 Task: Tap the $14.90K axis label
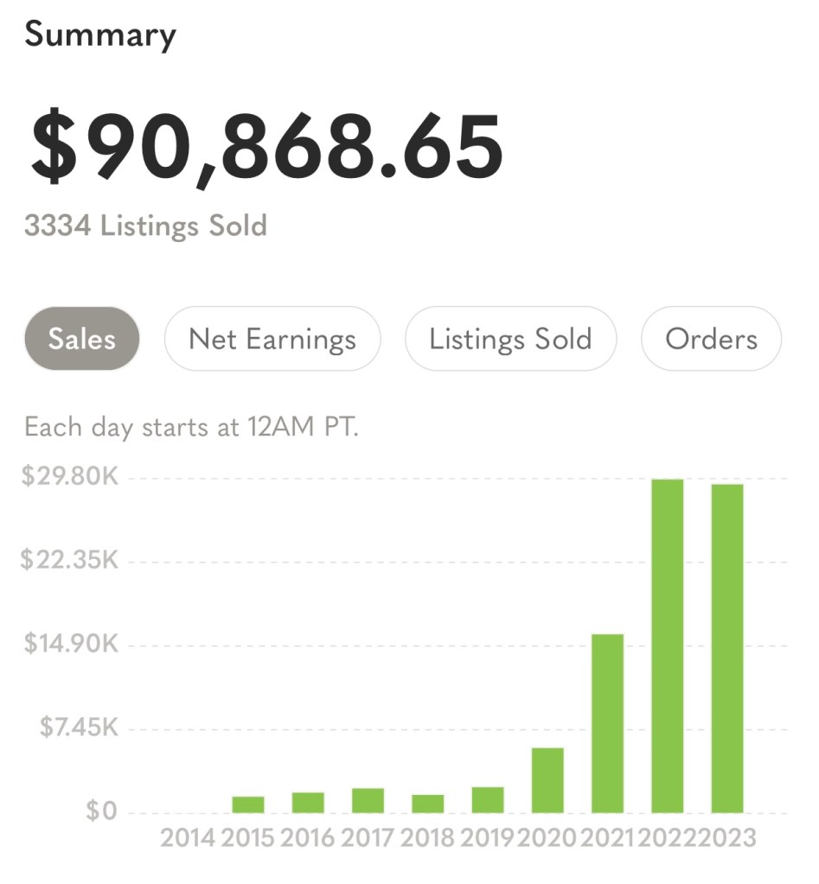pyautogui.click(x=71, y=643)
